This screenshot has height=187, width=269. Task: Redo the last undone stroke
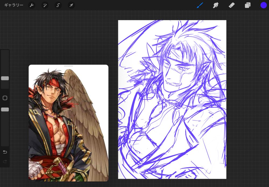(5, 161)
